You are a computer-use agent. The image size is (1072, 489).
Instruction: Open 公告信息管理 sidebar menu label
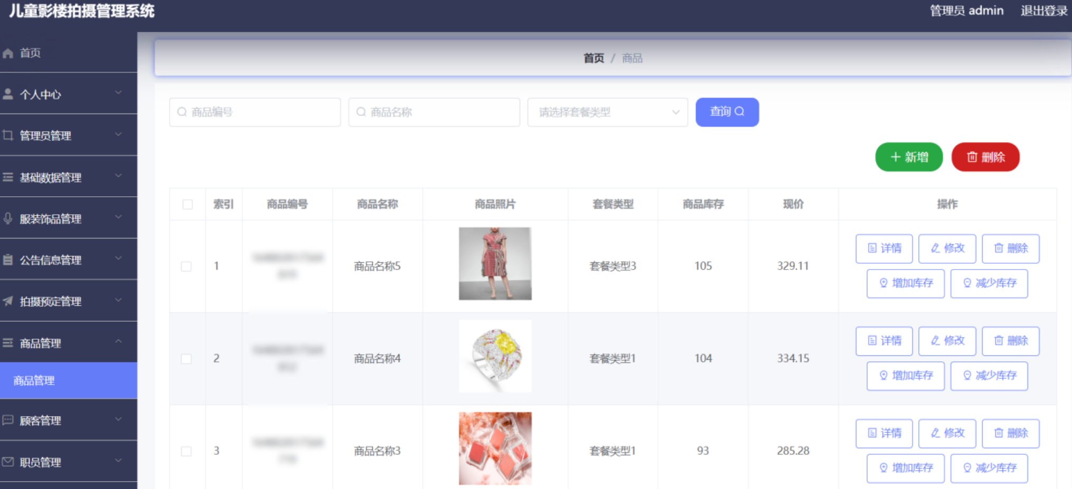(x=50, y=260)
